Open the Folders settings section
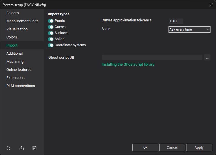Screen dimensions: 216x155 click(x=13, y=13)
